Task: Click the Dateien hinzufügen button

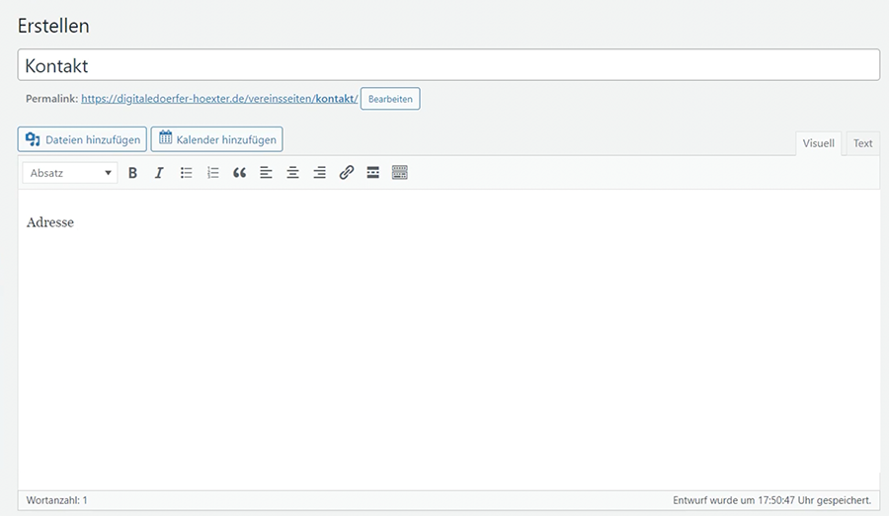Action: [x=82, y=139]
